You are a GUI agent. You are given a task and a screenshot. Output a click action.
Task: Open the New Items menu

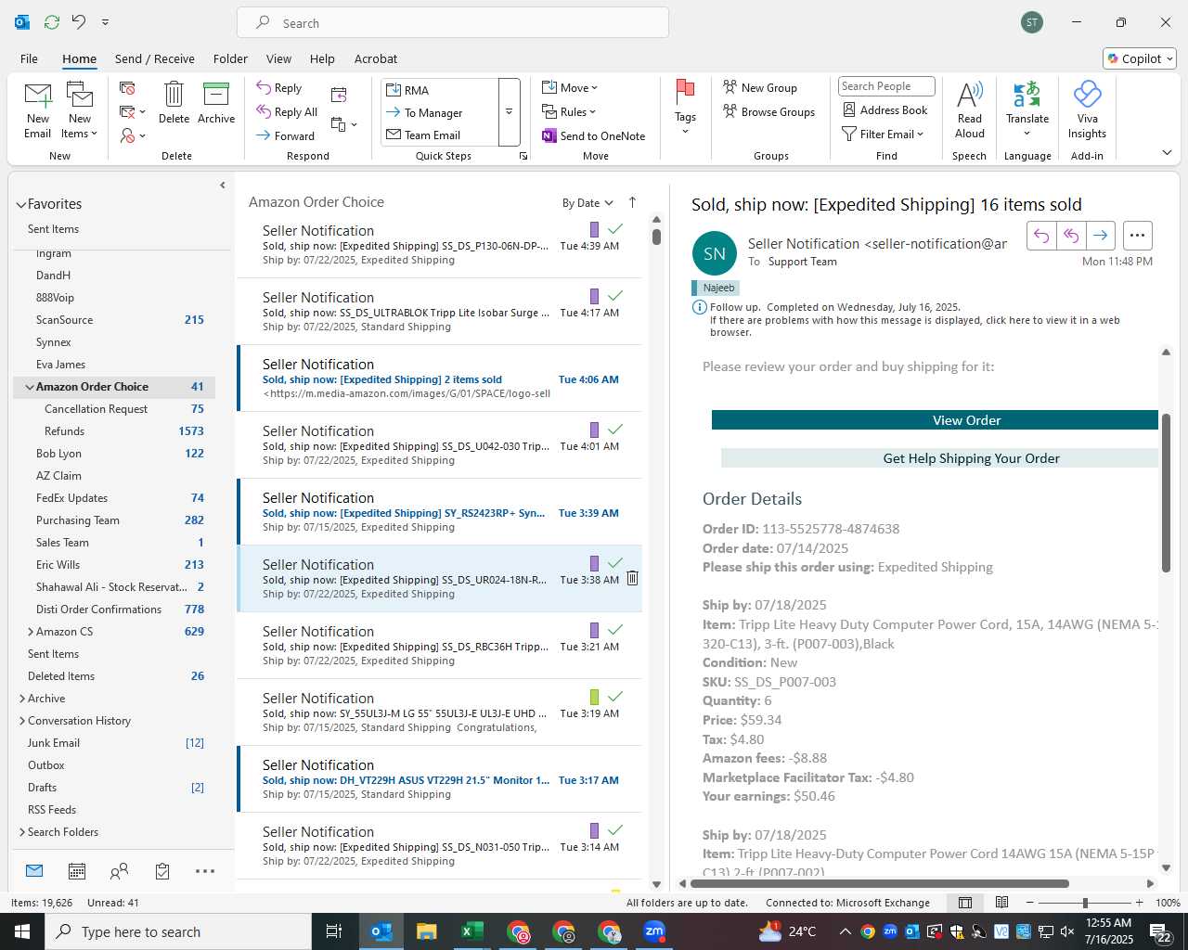point(80,111)
